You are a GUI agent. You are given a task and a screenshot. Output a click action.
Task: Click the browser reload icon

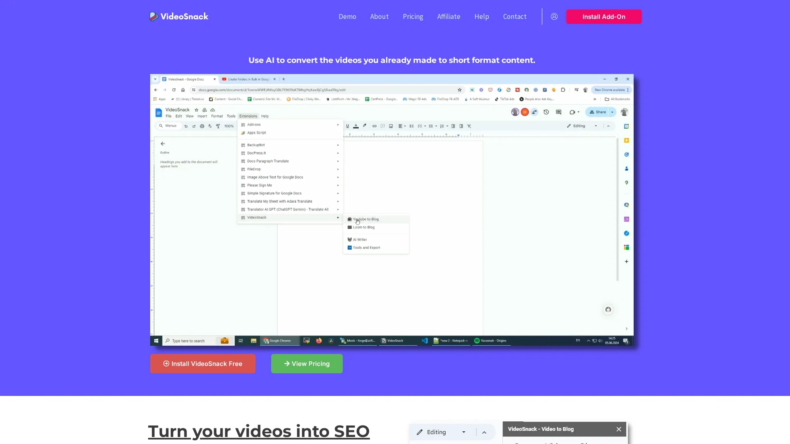tap(174, 90)
